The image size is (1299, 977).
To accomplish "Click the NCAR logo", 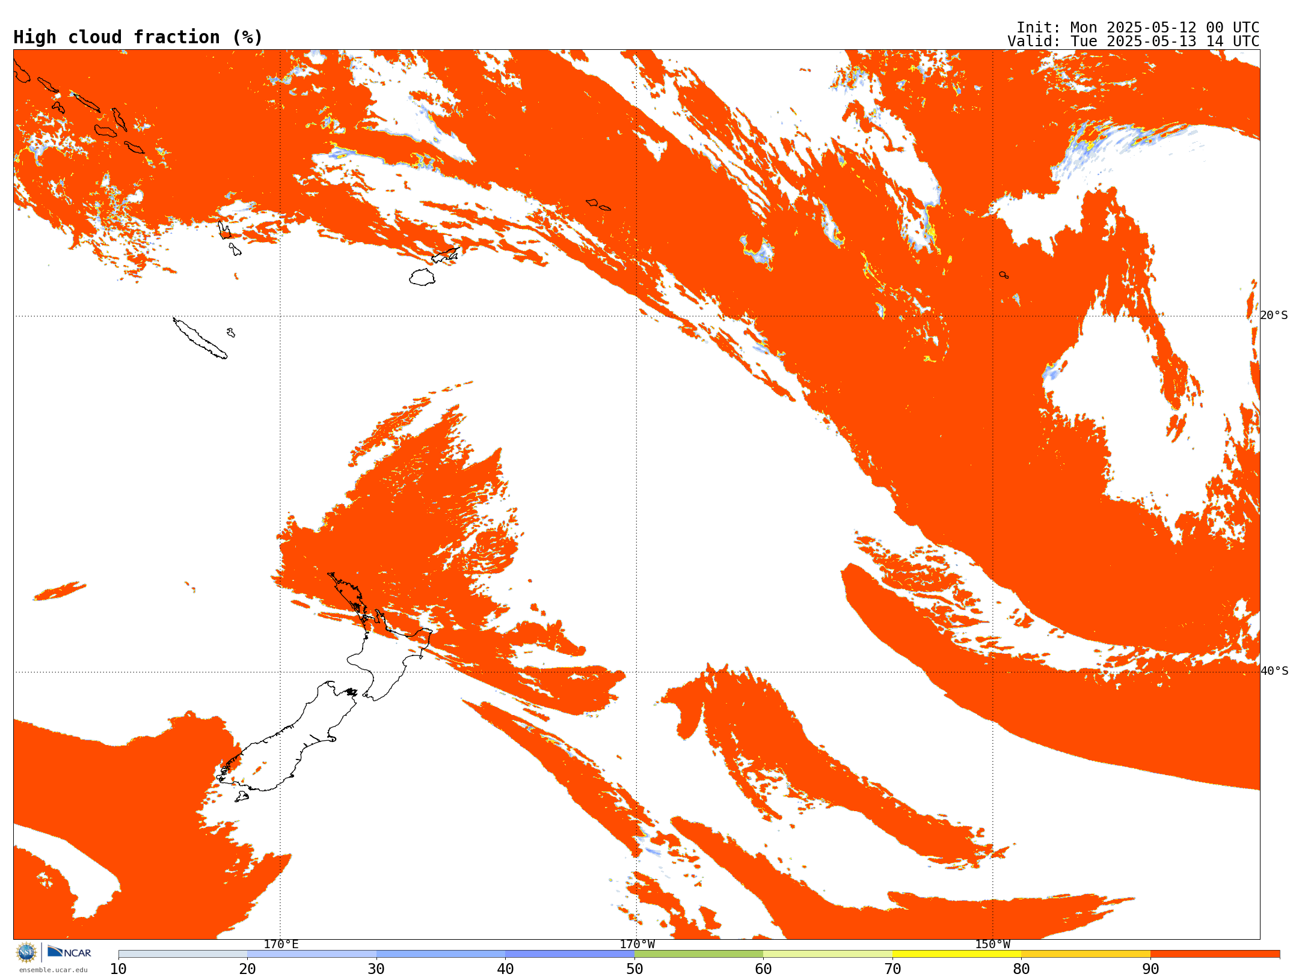I will point(69,952).
